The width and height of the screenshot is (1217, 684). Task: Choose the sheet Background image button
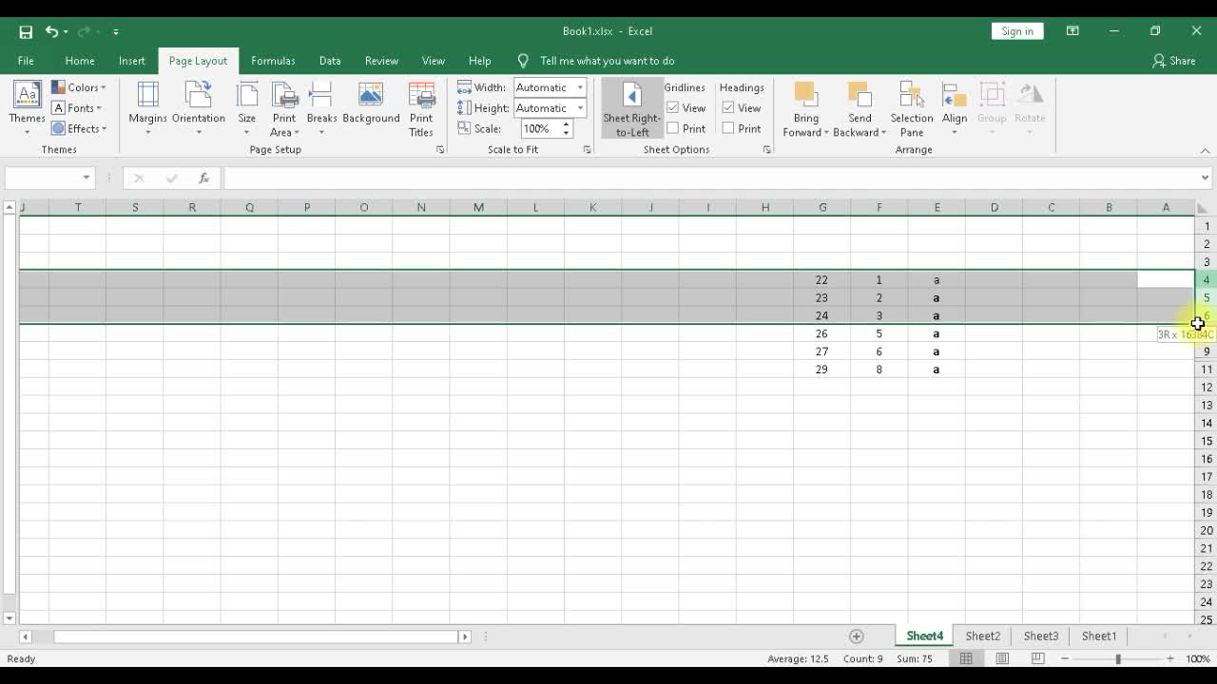[371, 103]
